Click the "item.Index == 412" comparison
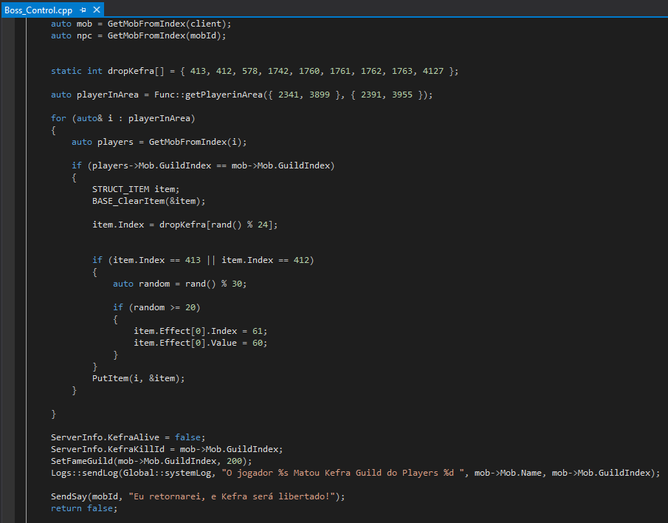The width and height of the screenshot is (668, 523). [x=266, y=260]
